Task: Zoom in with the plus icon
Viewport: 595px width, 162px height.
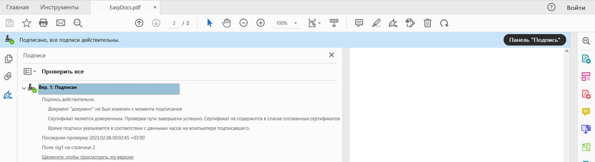Action: pyautogui.click(x=261, y=23)
